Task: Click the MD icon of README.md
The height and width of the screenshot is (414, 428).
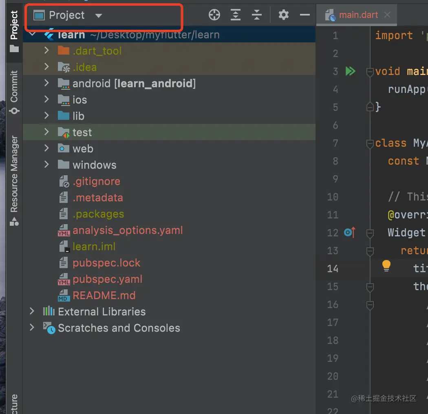Action: tap(64, 295)
